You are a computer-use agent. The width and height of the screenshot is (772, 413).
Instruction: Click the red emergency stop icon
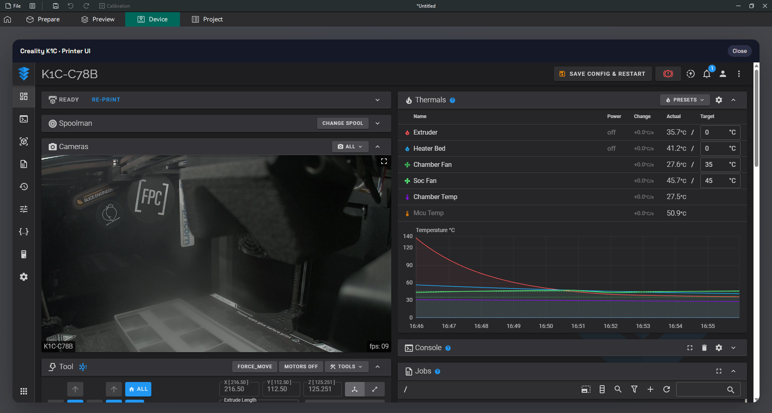point(668,74)
